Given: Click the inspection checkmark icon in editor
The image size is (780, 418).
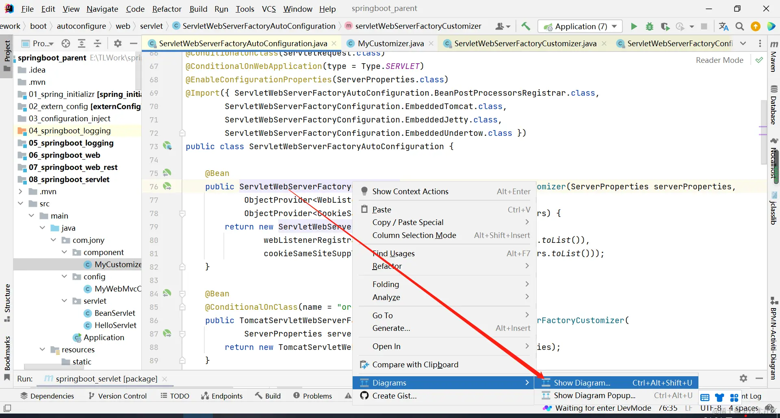Looking at the screenshot, I should tap(759, 60).
